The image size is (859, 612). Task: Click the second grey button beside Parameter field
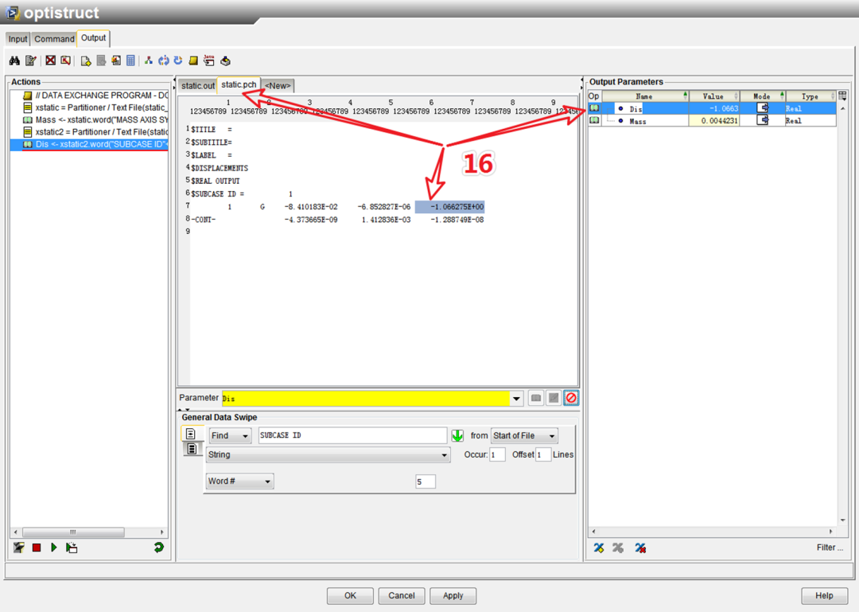[x=554, y=398]
